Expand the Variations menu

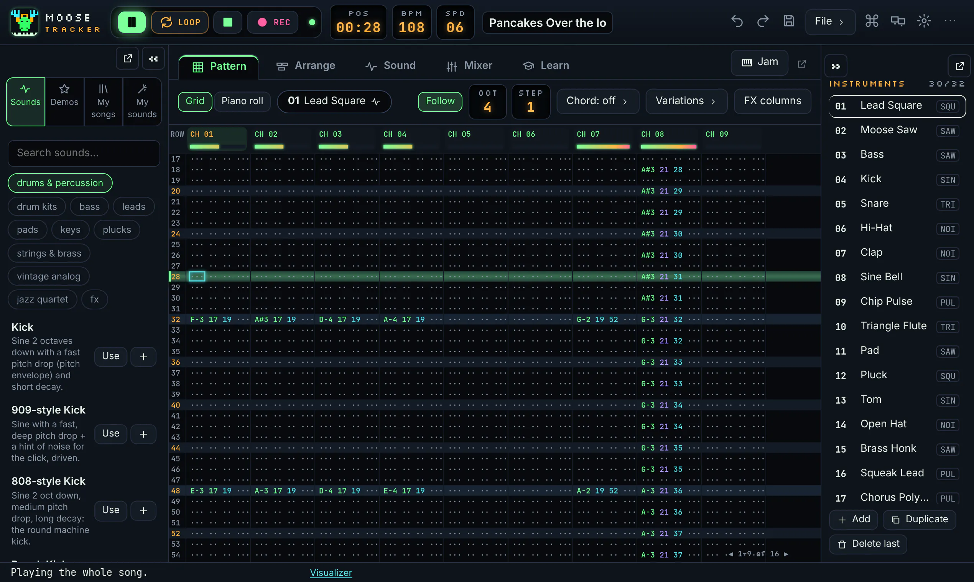click(686, 101)
